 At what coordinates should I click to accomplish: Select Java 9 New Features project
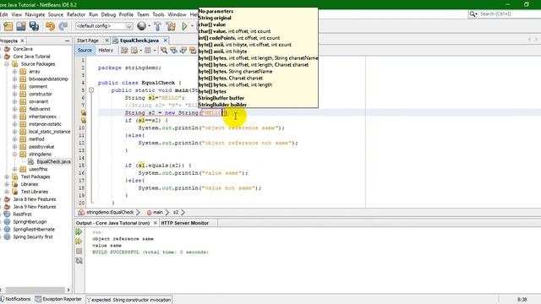click(35, 207)
